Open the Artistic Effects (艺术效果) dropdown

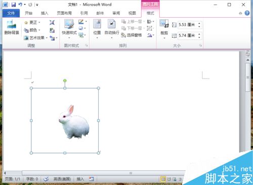tap(35, 38)
